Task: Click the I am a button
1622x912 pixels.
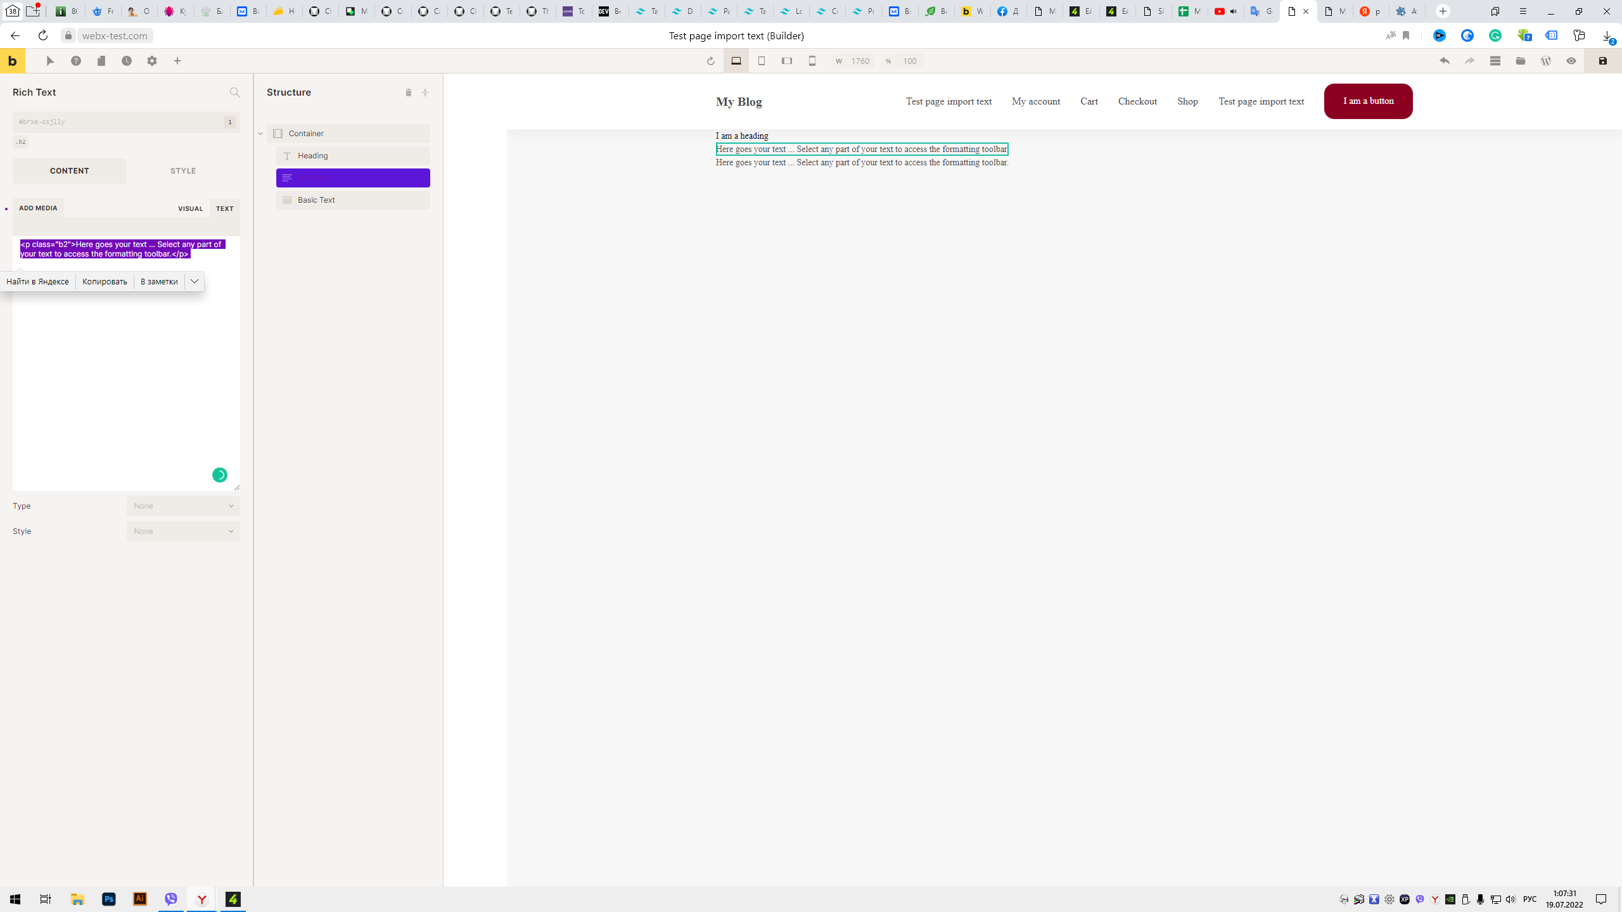Action: point(1368,101)
